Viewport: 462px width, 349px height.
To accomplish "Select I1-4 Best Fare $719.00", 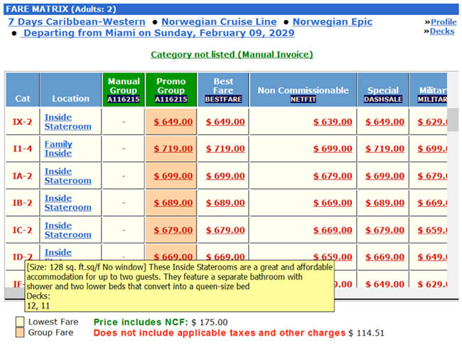I will 225,149.
